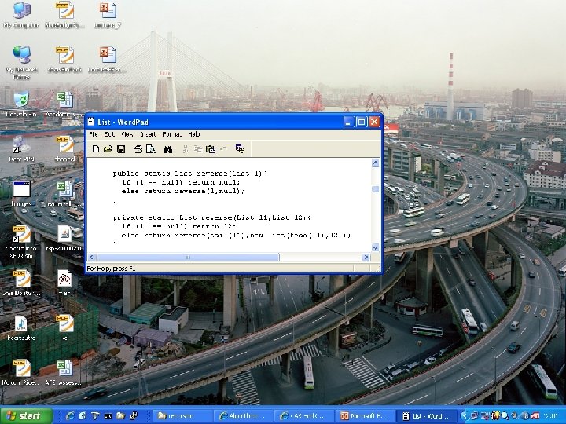The width and height of the screenshot is (566, 424).
Task: Click the horizontal scrollbar right arrow in WordPad
Action: point(366,257)
